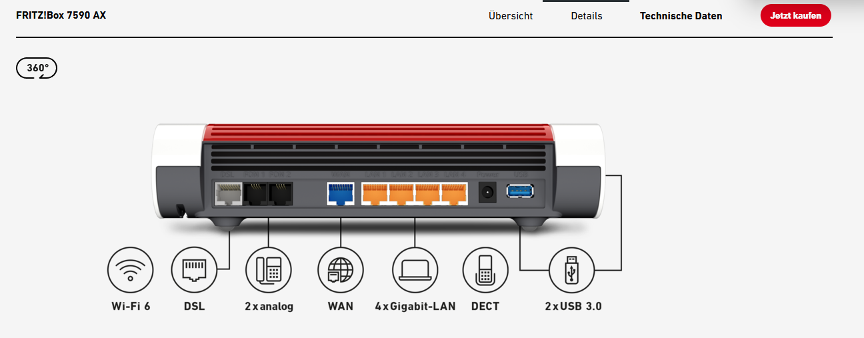864x338 pixels.
Task: Select the WAN globe icon
Action: pyautogui.click(x=341, y=270)
